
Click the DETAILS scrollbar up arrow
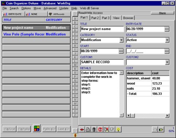pos(122,73)
